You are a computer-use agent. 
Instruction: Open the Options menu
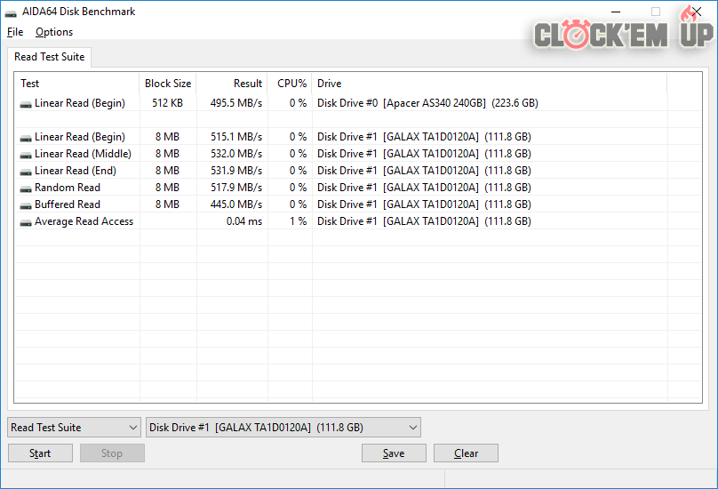pos(54,32)
